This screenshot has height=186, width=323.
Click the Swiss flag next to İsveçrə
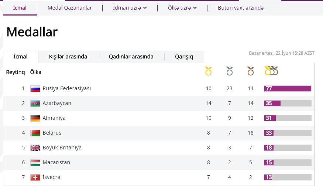coord(35,177)
